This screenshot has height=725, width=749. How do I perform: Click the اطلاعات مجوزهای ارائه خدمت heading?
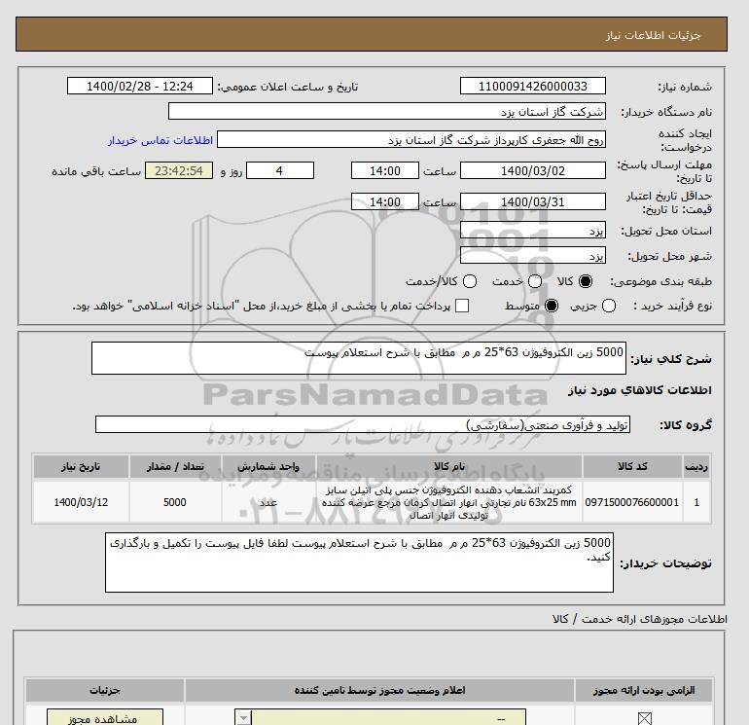640,619
